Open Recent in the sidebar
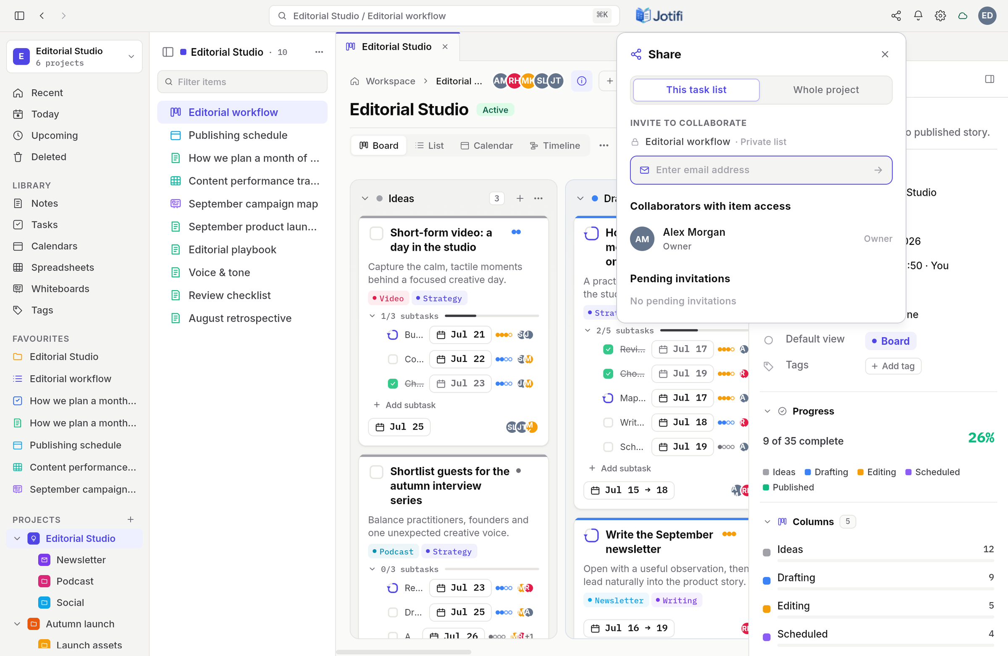 [x=47, y=93]
